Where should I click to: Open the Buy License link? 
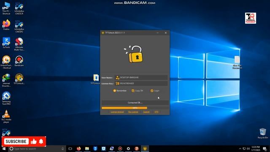(x=133, y=112)
